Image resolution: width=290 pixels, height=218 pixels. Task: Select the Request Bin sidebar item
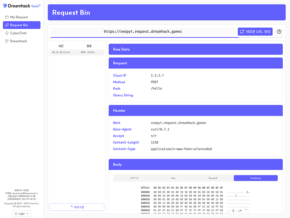[22, 25]
